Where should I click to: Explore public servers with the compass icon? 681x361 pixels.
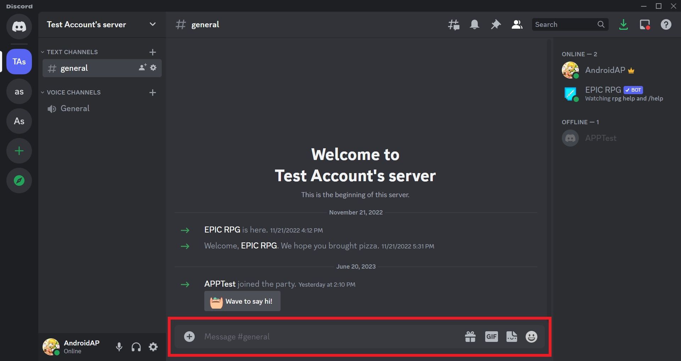19,180
